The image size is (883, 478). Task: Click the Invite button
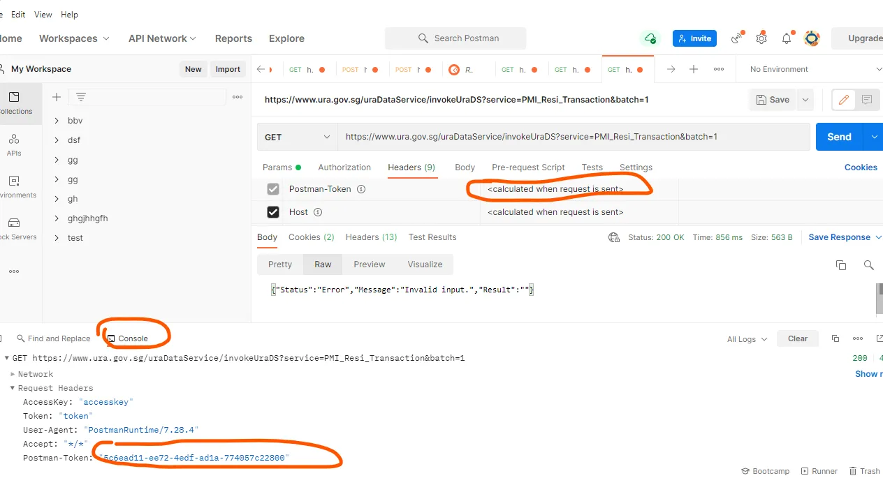click(694, 38)
